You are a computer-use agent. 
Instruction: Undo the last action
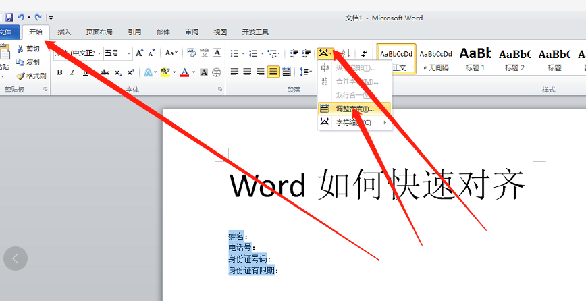point(20,18)
